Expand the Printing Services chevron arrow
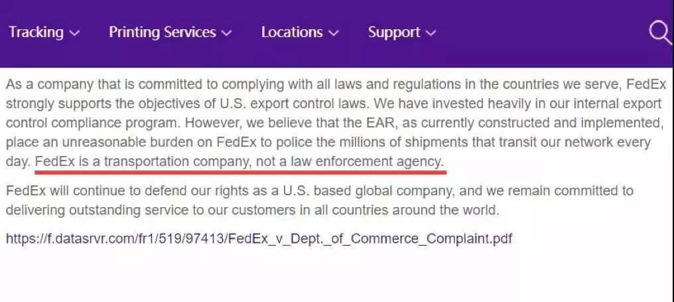This screenshot has height=302, width=674. [226, 33]
